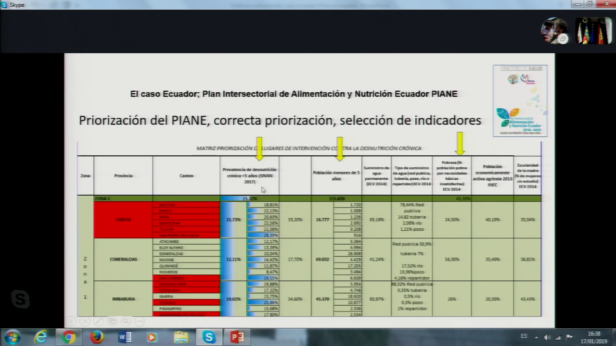Open slideshow more options control
The width and height of the screenshot is (616, 346).
tap(140, 321)
